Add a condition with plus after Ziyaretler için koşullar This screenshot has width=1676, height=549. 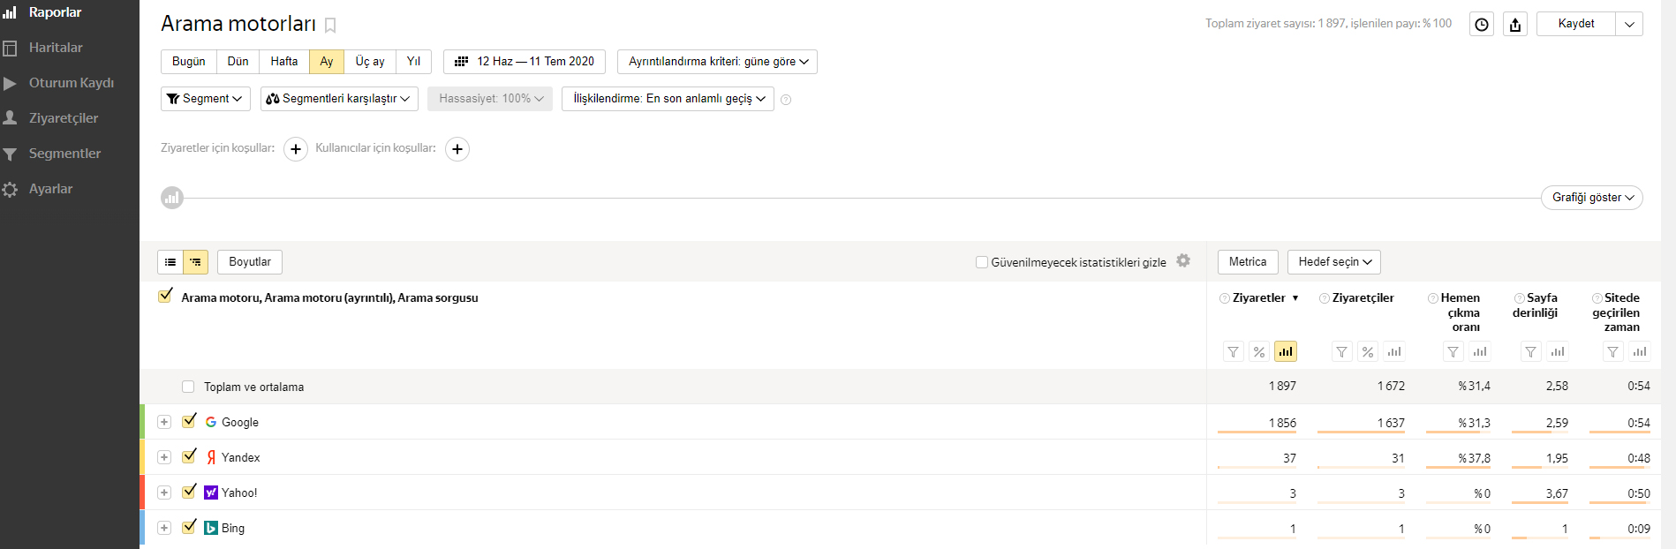pyautogui.click(x=296, y=149)
